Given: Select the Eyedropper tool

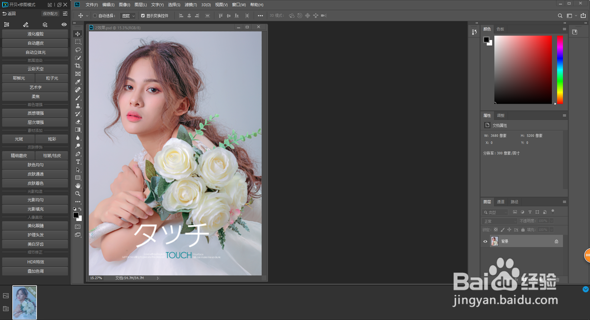Looking at the screenshot, I should (78, 82).
